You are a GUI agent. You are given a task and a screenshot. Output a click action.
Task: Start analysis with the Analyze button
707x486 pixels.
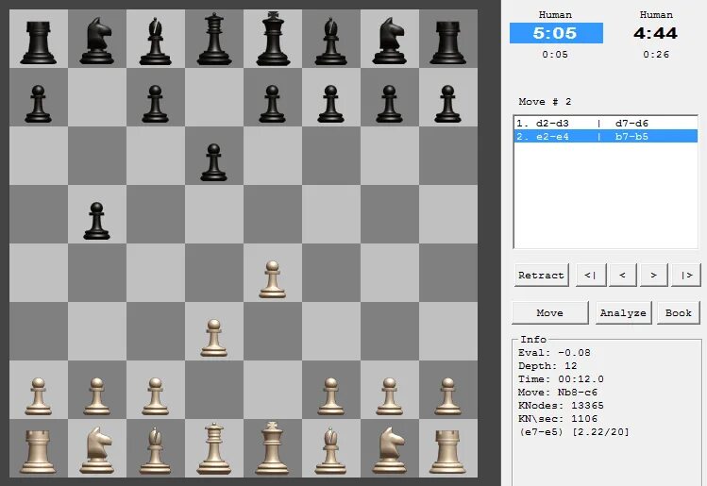(x=624, y=313)
